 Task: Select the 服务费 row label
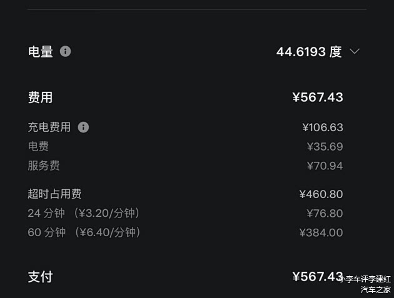pyautogui.click(x=44, y=166)
